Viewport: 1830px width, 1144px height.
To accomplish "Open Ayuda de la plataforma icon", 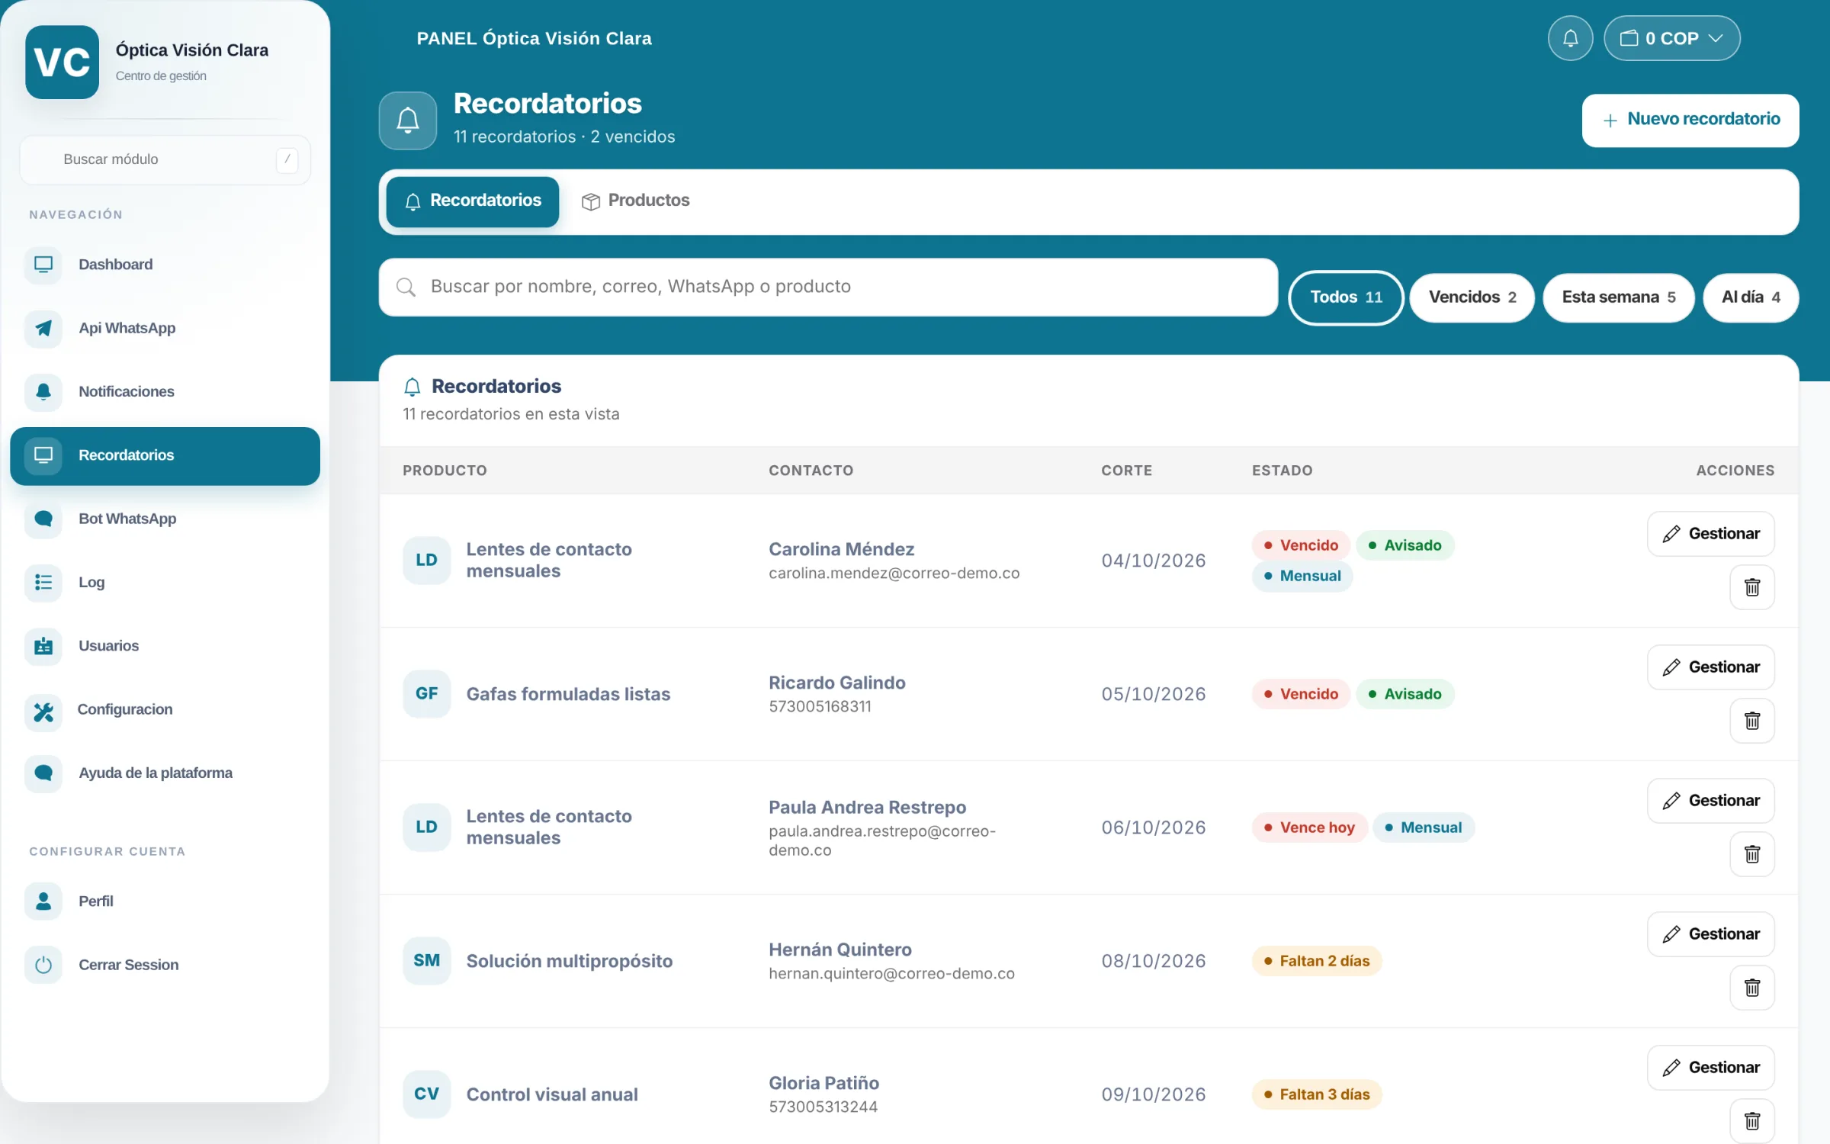I will (43, 773).
